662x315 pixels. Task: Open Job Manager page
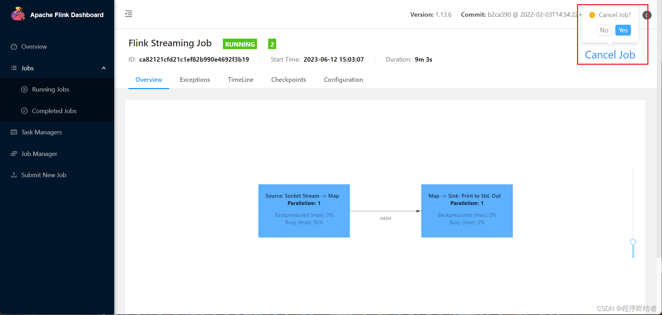coord(57,154)
